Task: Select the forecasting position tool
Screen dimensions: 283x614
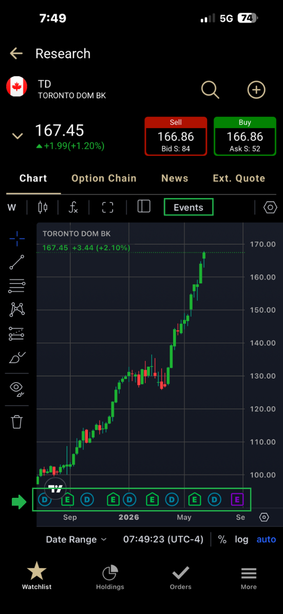Action: click(x=17, y=334)
